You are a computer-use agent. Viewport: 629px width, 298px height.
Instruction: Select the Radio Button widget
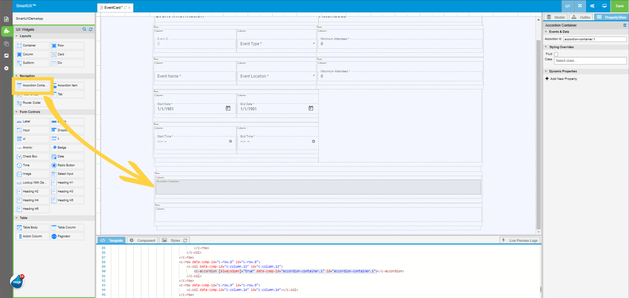point(67,165)
